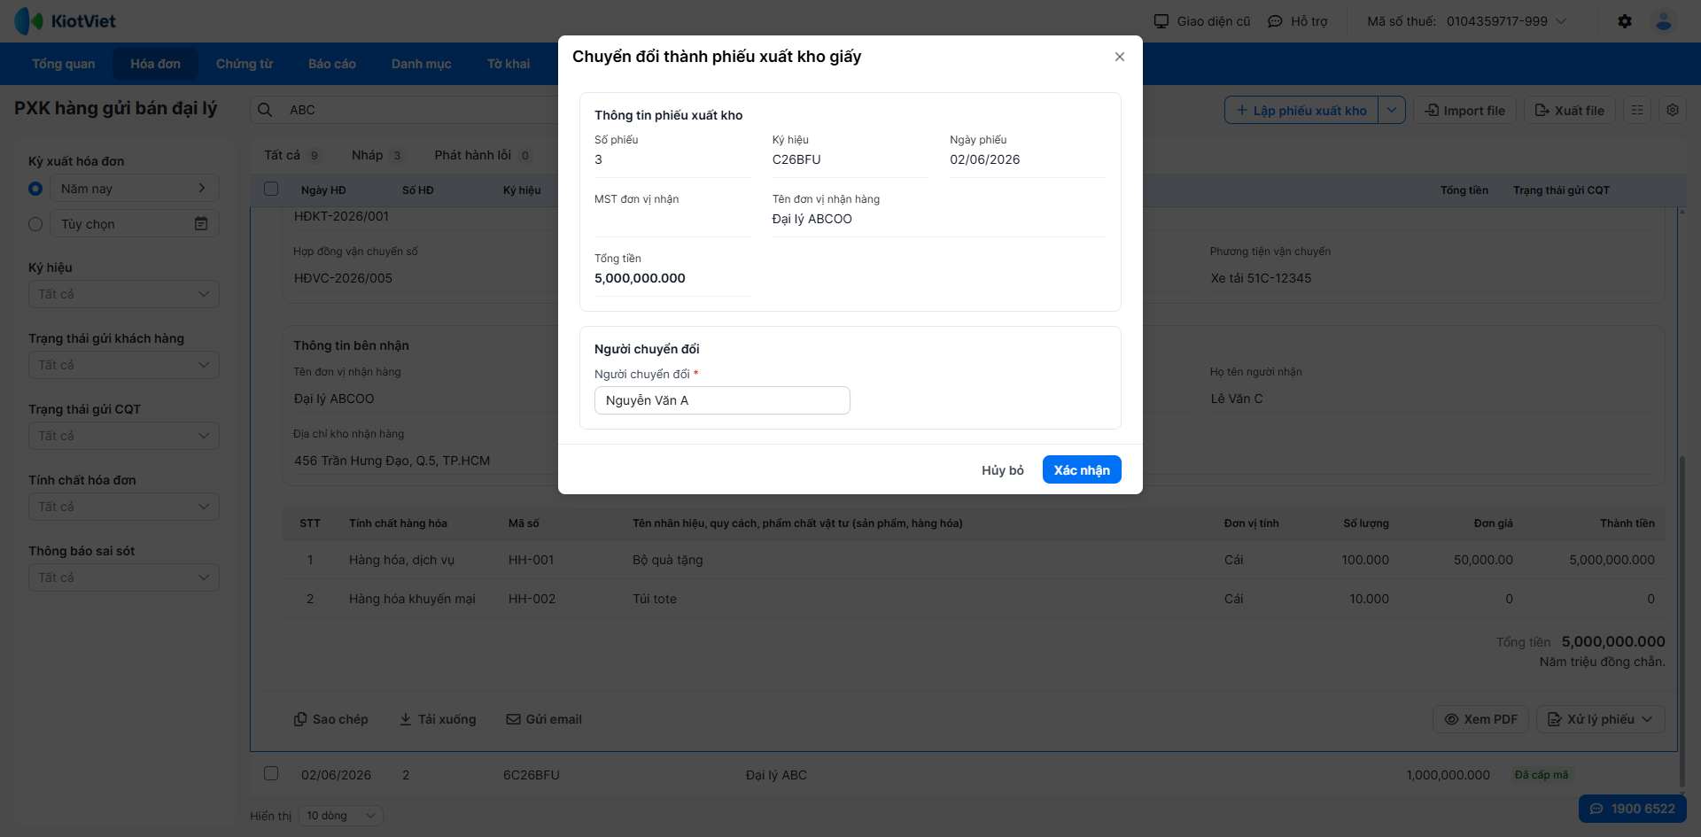Click the KiotViet logo

(66, 20)
